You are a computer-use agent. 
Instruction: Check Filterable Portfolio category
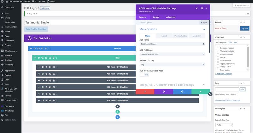pos(218,51)
